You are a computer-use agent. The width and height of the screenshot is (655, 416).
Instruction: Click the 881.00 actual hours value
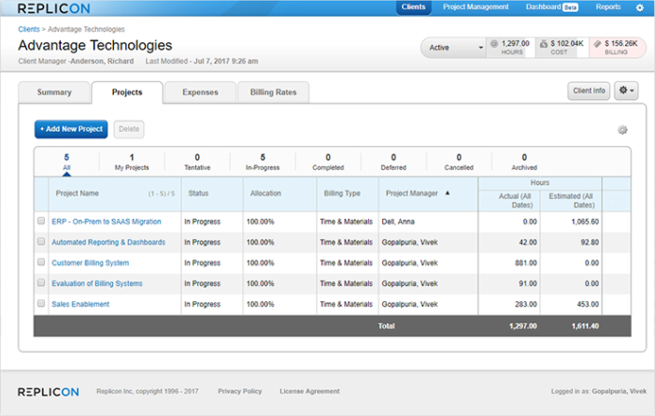click(x=526, y=263)
